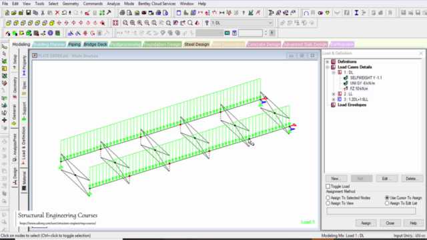Click the first yellow cube view icon

(9, 23)
